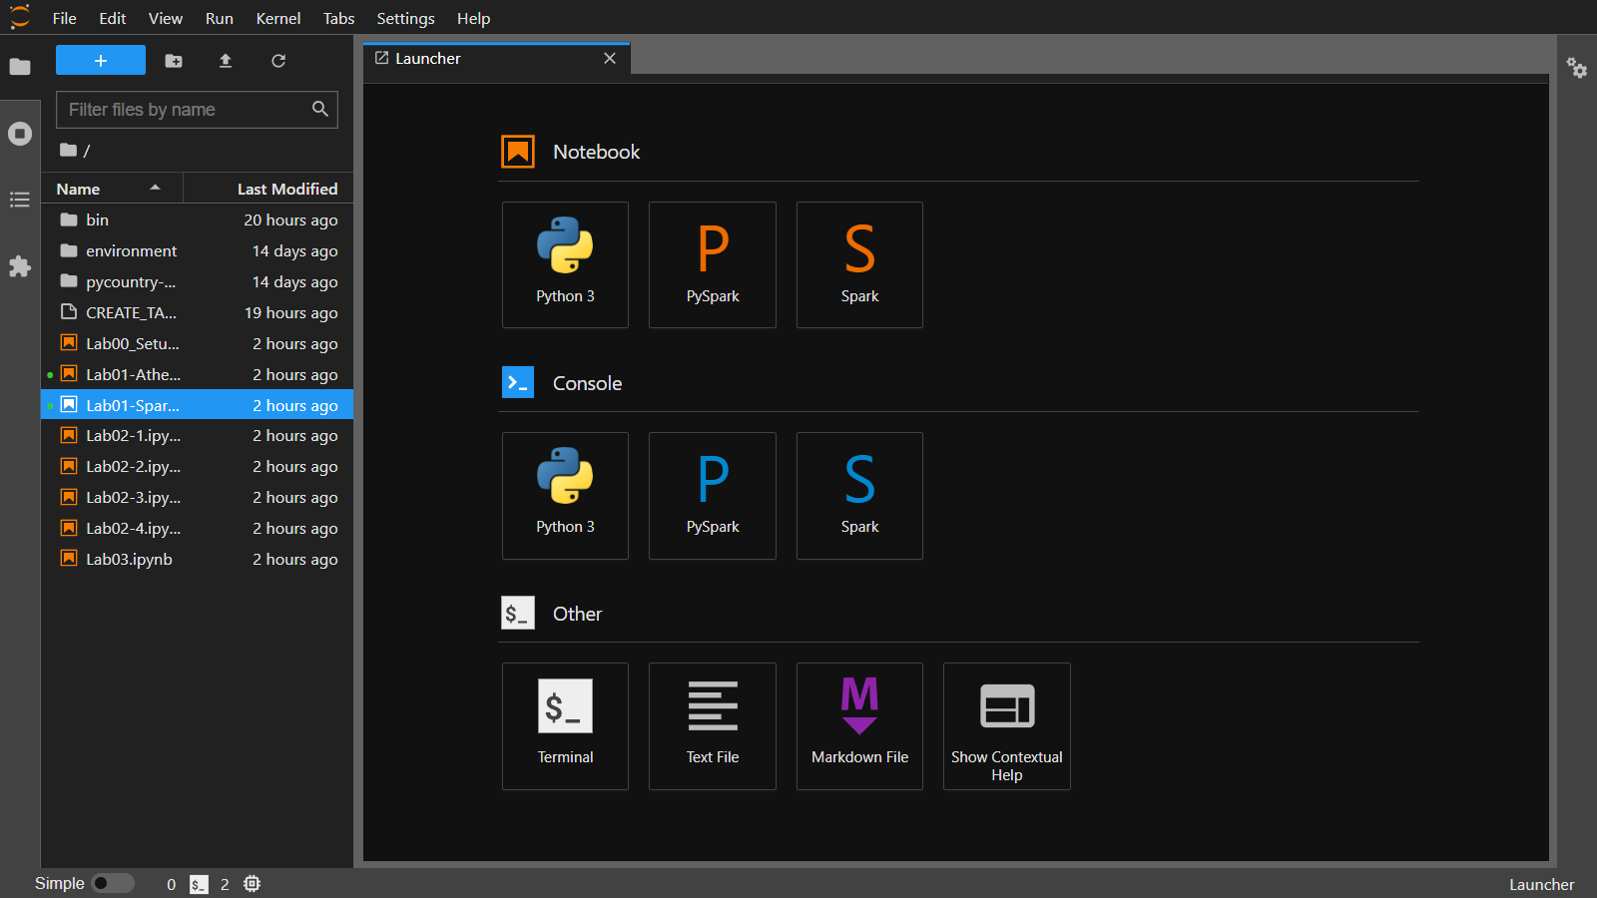The width and height of the screenshot is (1597, 898).
Task: Sort files by Last Modified column
Action: 286,189
